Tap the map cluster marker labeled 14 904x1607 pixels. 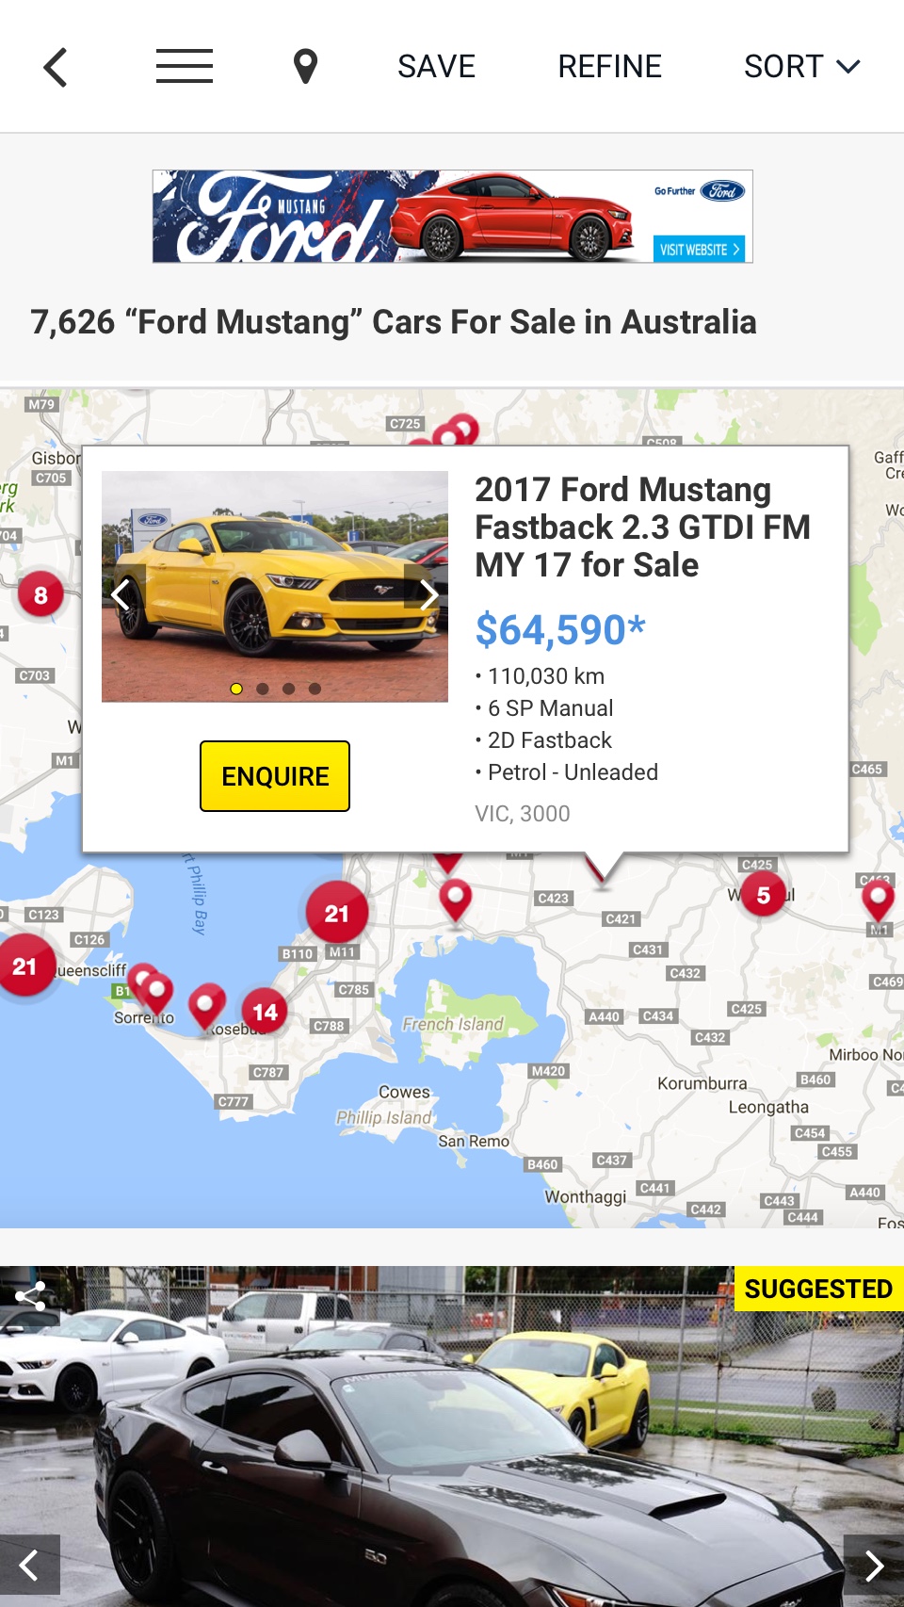(265, 1012)
